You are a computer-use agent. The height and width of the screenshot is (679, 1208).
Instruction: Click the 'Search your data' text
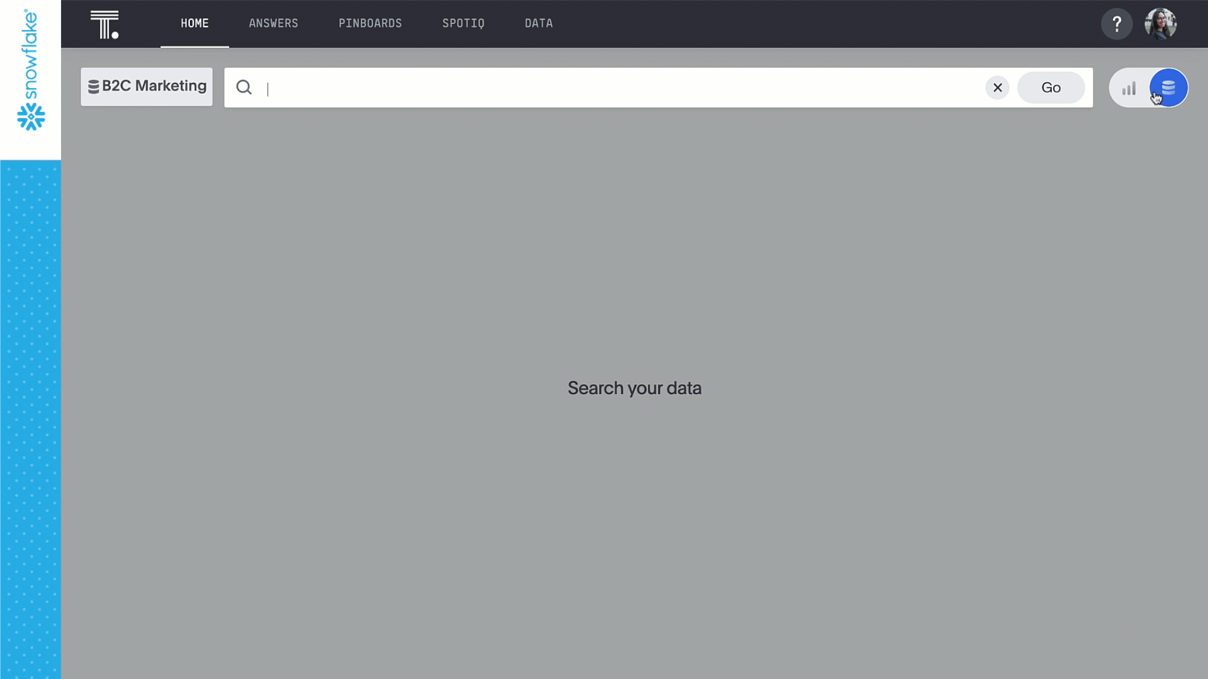(634, 389)
